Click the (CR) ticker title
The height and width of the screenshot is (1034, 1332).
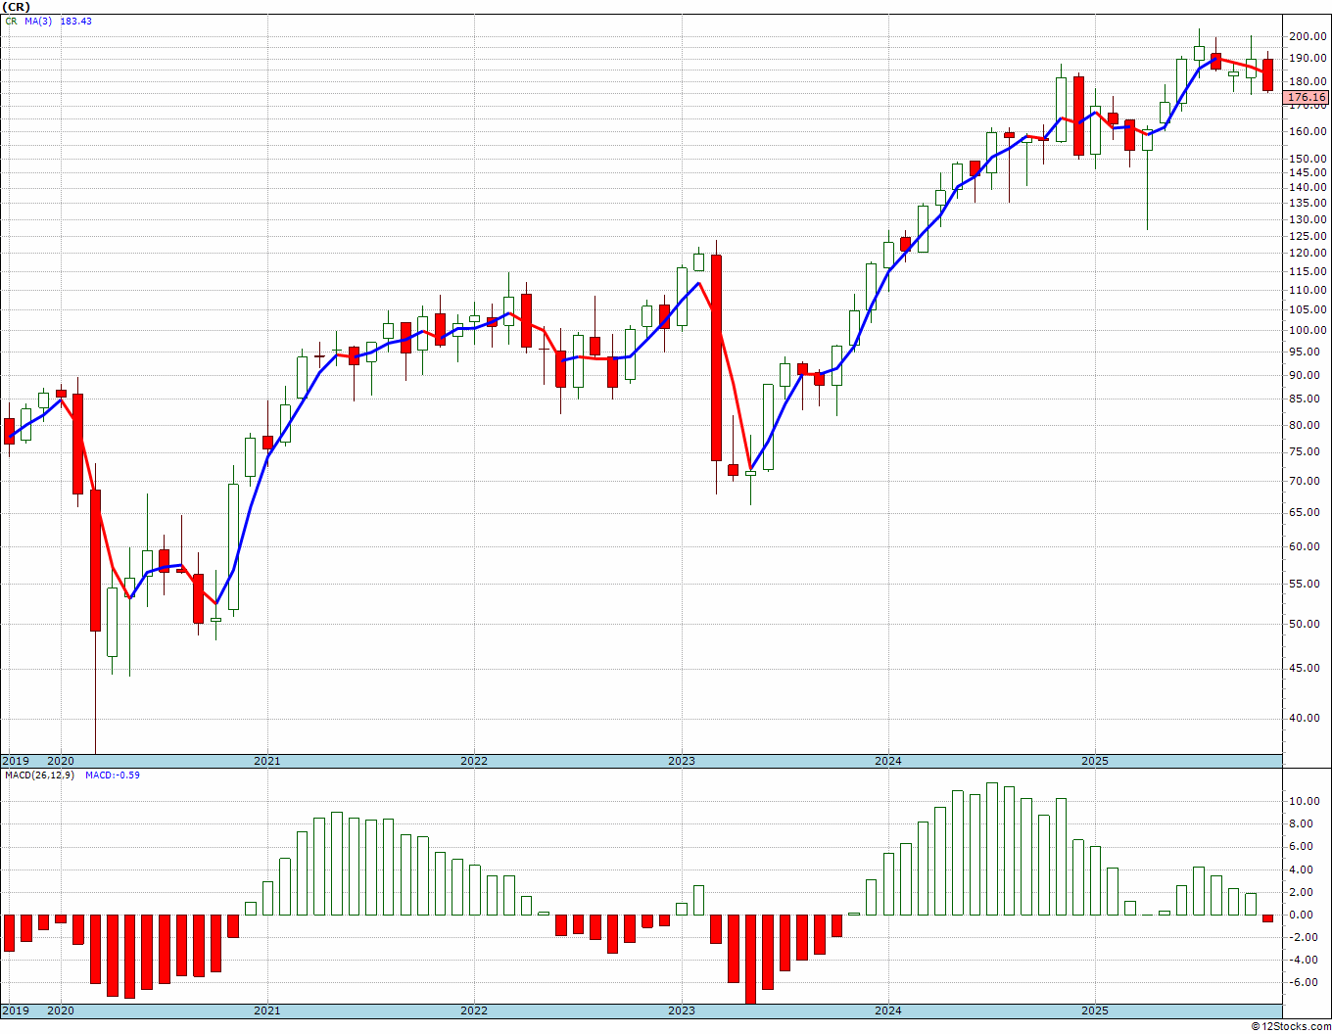point(17,7)
